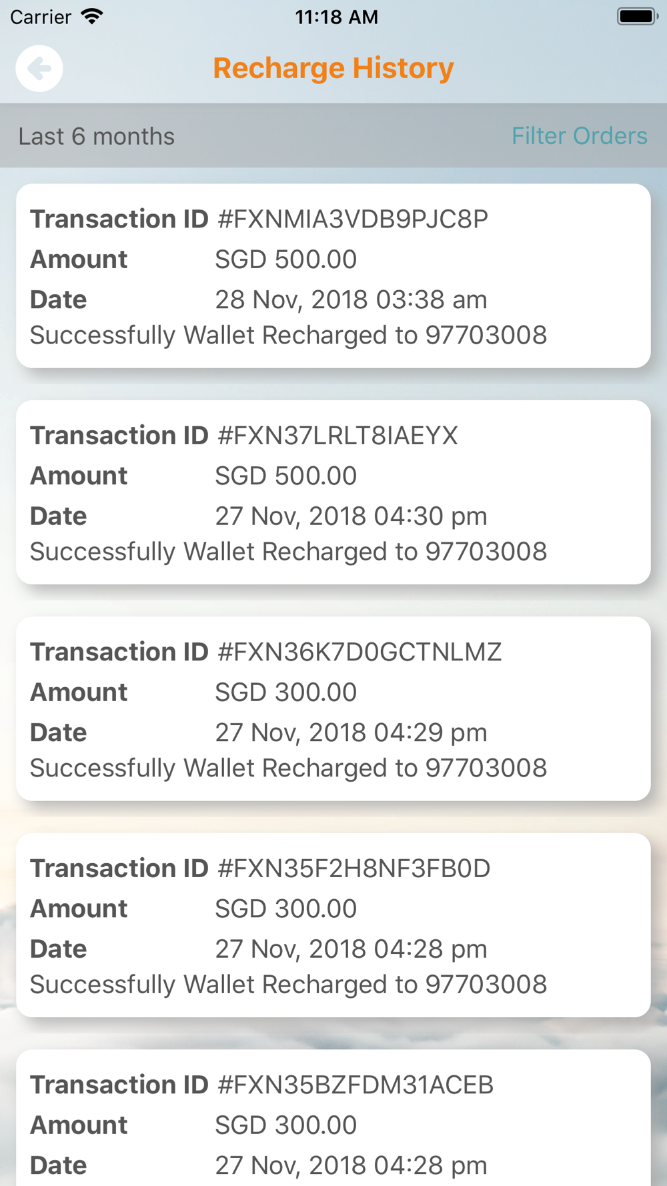Tap recharge message in second card

[x=288, y=552]
